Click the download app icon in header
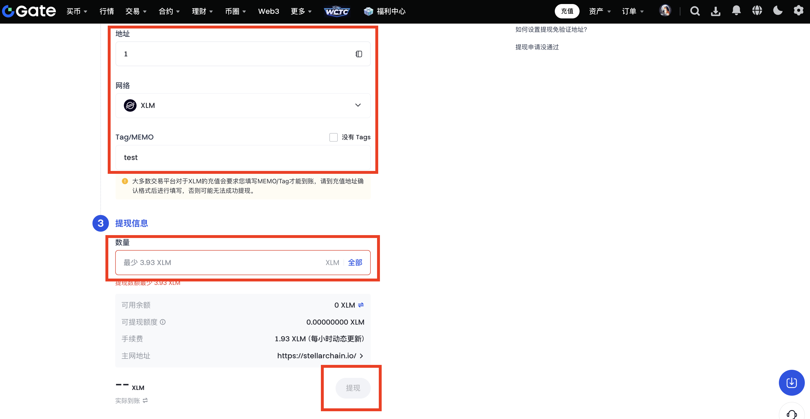Viewport: 810px width, 419px height. pyautogui.click(x=715, y=11)
